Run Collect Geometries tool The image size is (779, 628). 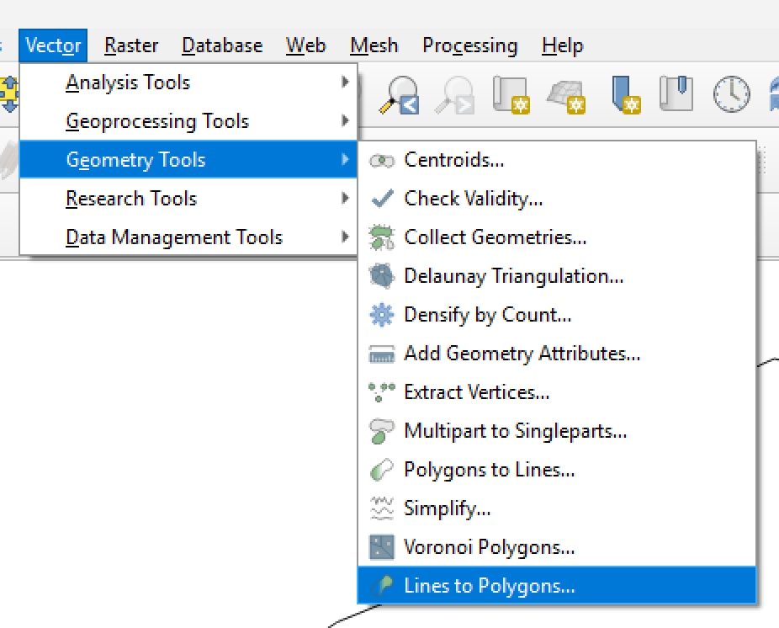point(495,237)
